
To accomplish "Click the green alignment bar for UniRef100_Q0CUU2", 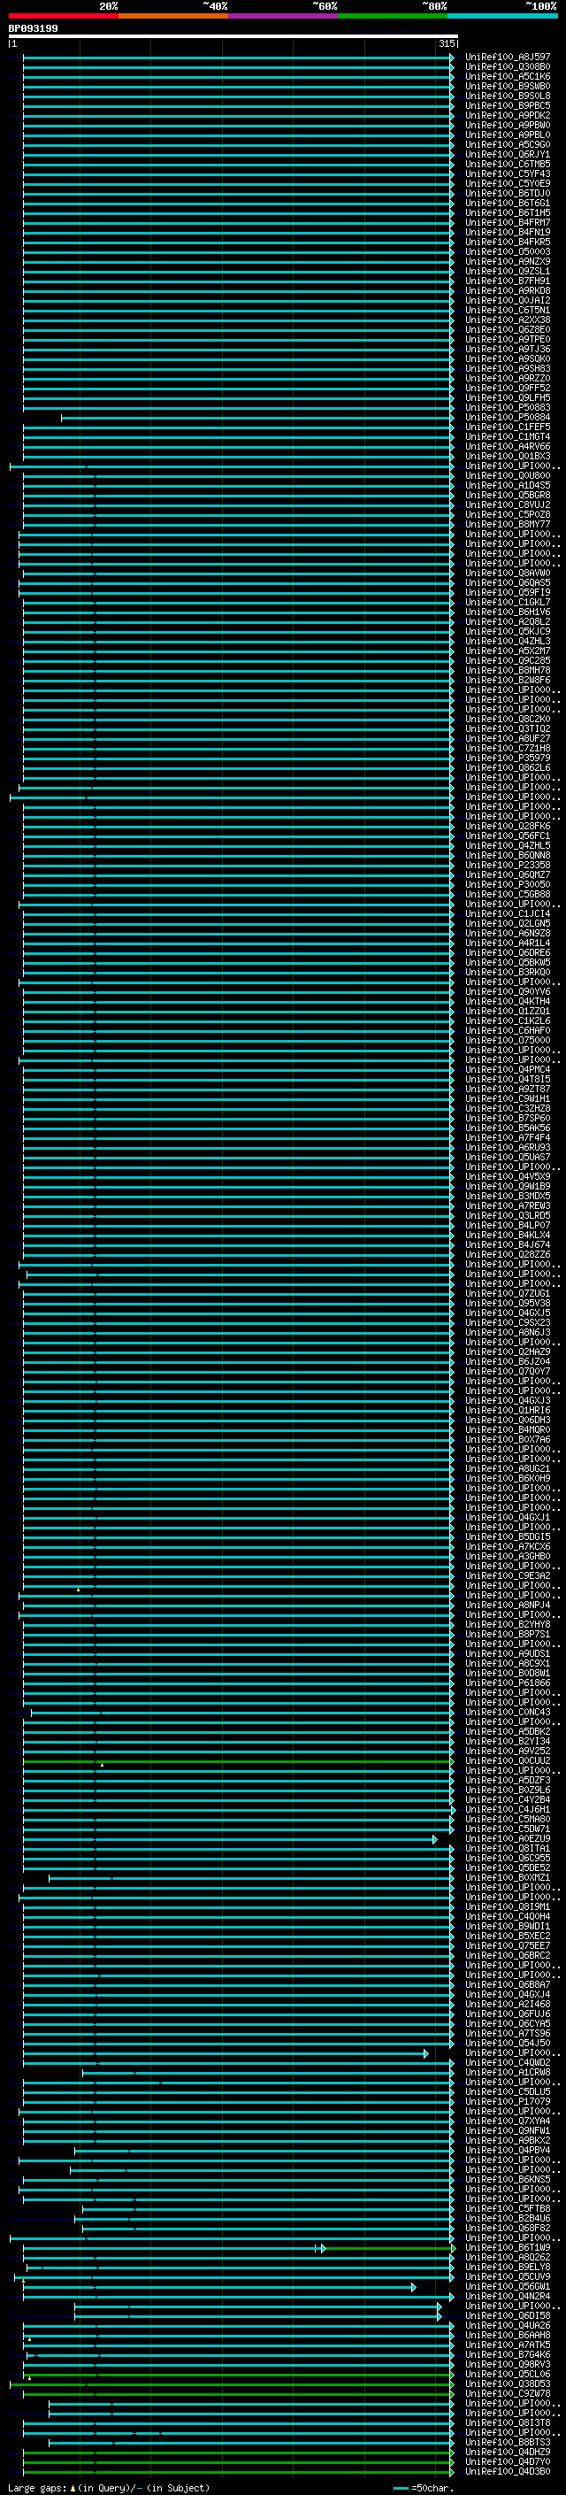I will (238, 1760).
